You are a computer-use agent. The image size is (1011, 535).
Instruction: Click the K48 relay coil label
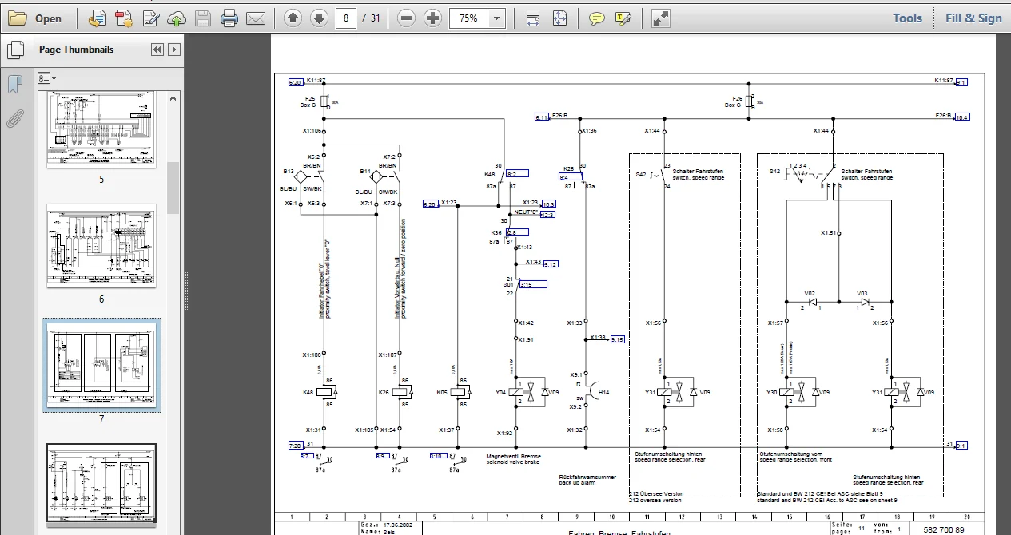coord(308,392)
